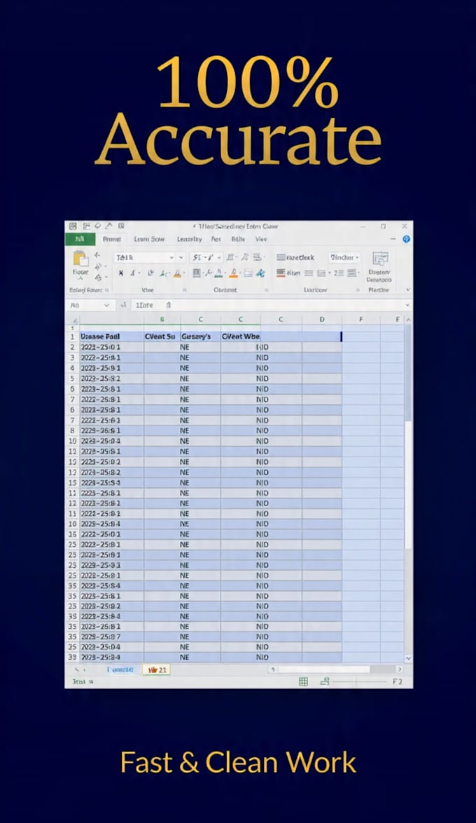The image size is (476, 823).
Task: Switch to the Learn Solw ribbon tab
Action: coord(149,239)
